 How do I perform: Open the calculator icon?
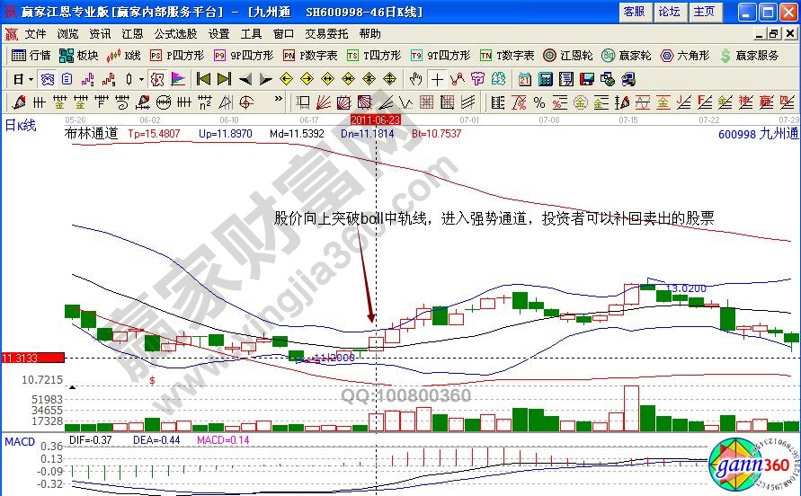tap(546, 79)
